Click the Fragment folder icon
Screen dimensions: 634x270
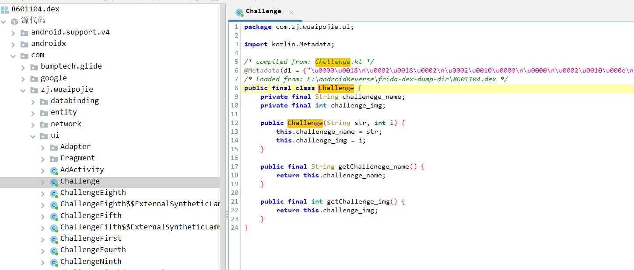[54, 159]
